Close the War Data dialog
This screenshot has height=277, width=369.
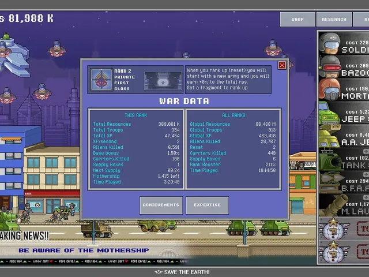coord(282,65)
